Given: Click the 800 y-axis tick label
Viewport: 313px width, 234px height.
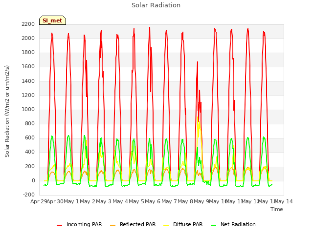Looking at the screenshot, I should [30, 123].
